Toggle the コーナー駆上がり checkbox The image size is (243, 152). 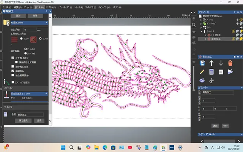pos(13,58)
